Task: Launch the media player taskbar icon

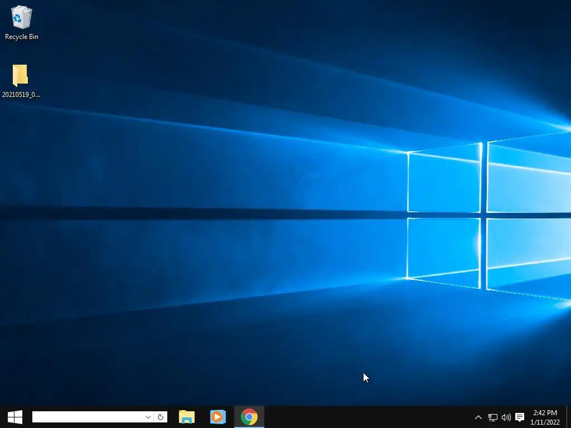Action: pyautogui.click(x=218, y=417)
